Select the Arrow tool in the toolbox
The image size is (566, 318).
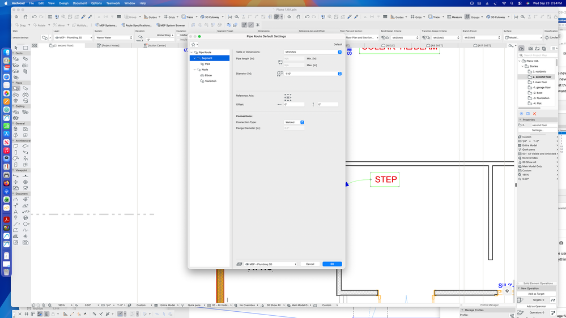[16, 48]
